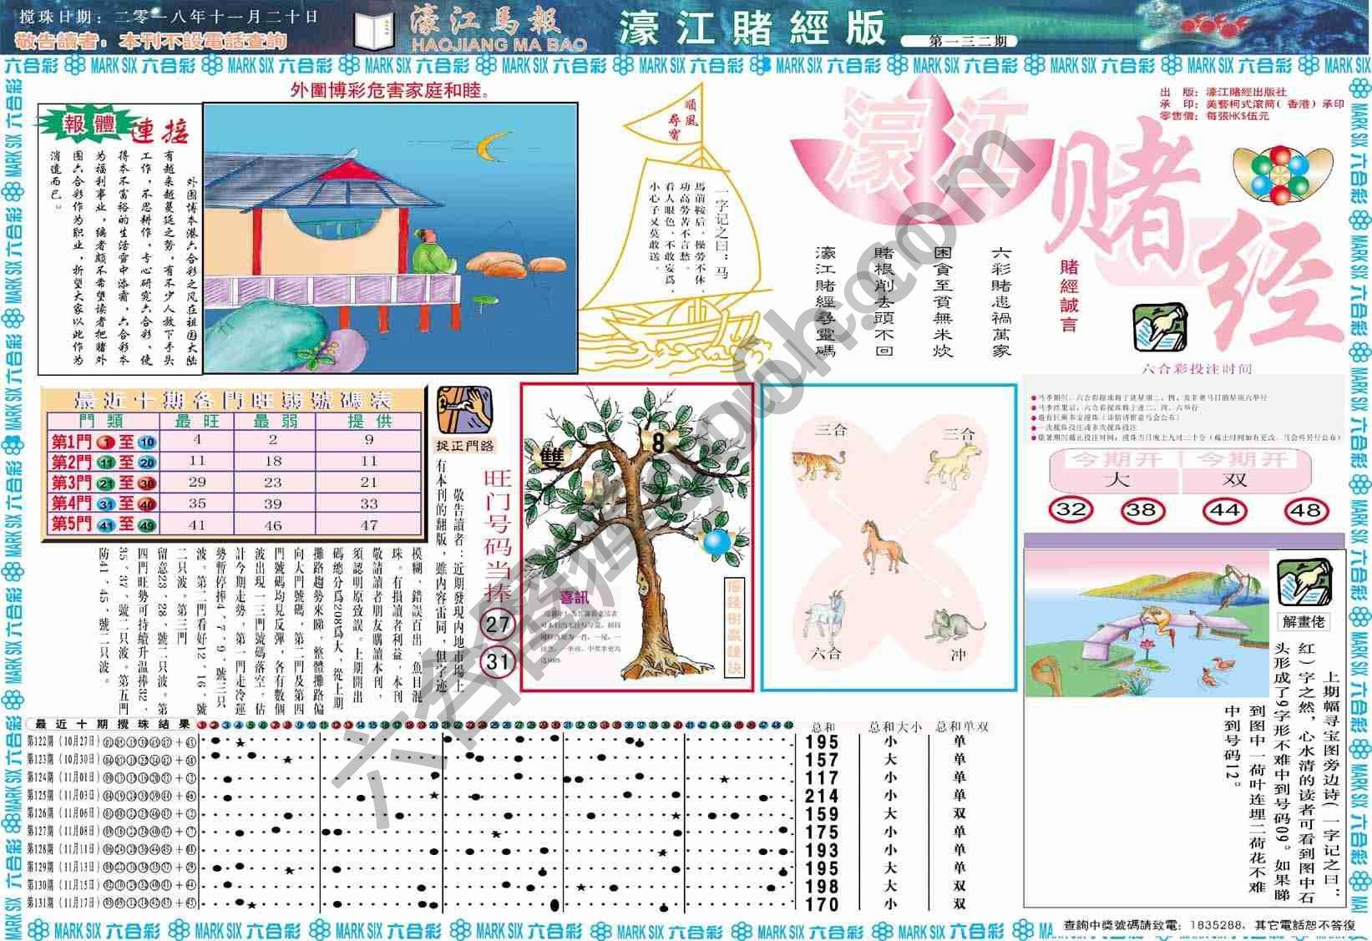Select circled hot number 27
The width and height of the screenshot is (1372, 941).
click(498, 624)
